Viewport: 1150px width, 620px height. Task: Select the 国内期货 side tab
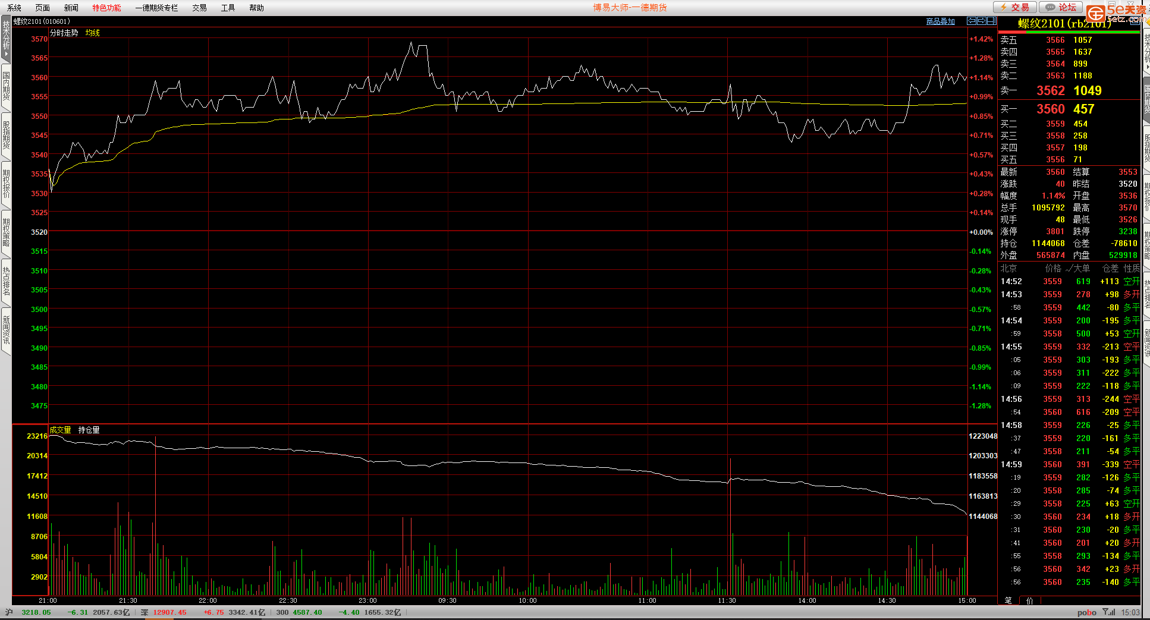click(6, 86)
